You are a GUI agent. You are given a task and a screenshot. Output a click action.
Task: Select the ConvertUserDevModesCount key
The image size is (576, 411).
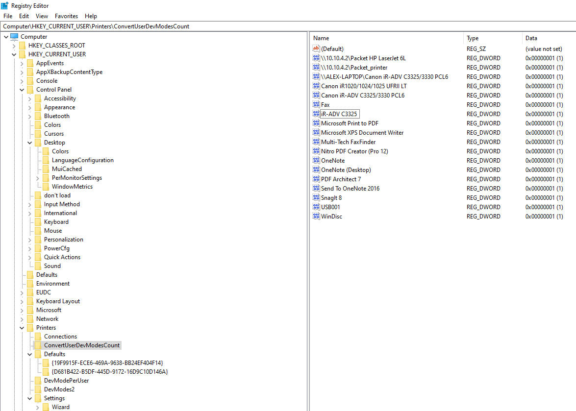click(x=81, y=345)
